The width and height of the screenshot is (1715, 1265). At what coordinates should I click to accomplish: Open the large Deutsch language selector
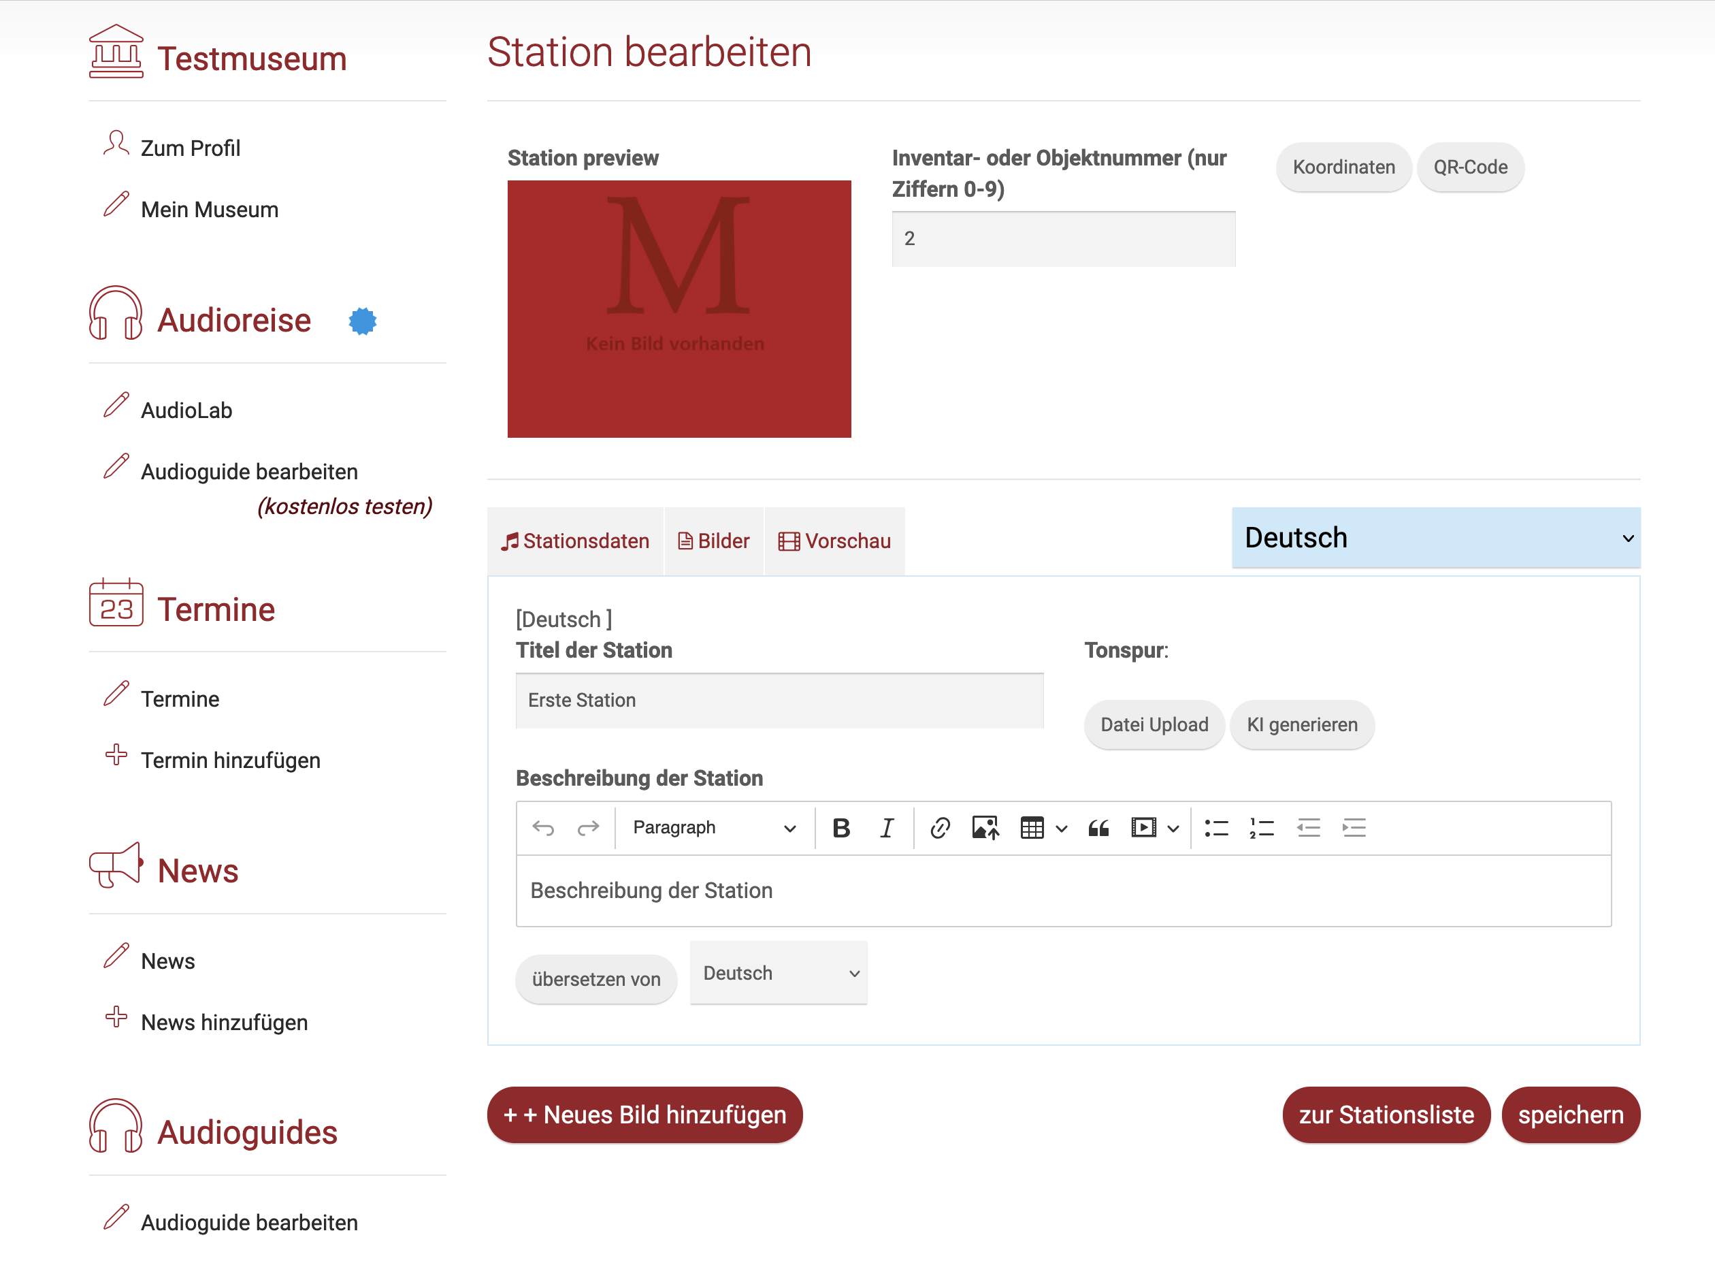tap(1436, 538)
